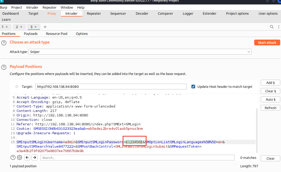Click the Origin header line
The image size is (281, 172).
click(52, 115)
